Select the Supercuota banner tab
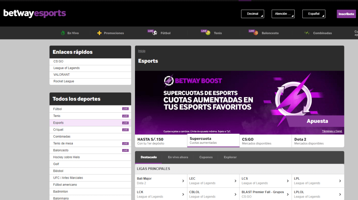This screenshot has height=200, width=358. tap(213, 140)
